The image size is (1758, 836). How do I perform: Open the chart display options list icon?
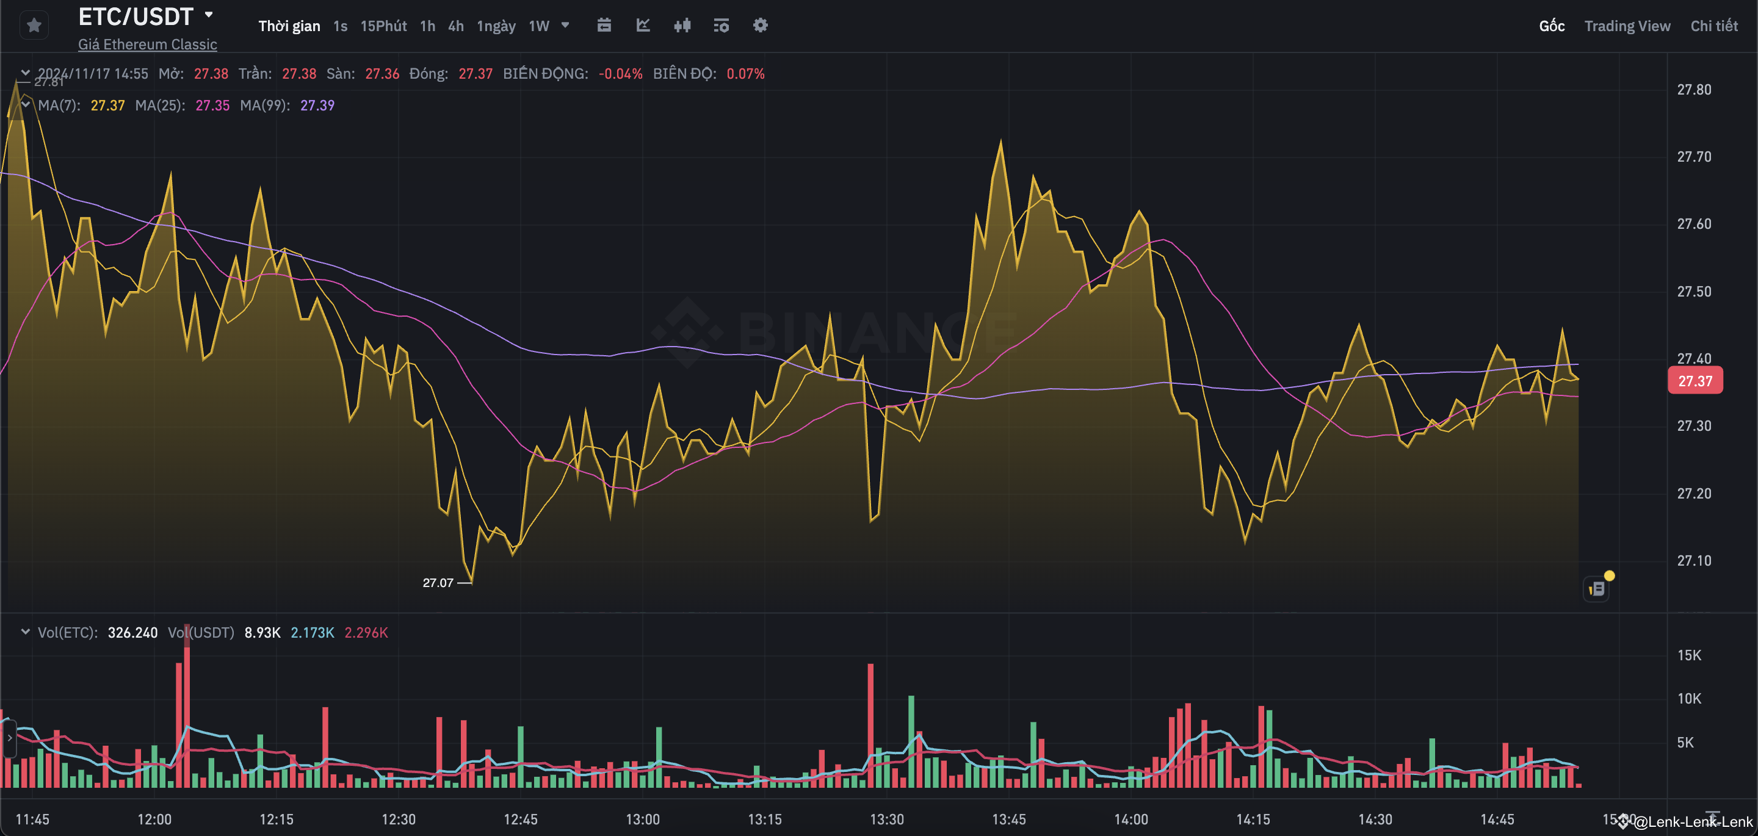(721, 25)
